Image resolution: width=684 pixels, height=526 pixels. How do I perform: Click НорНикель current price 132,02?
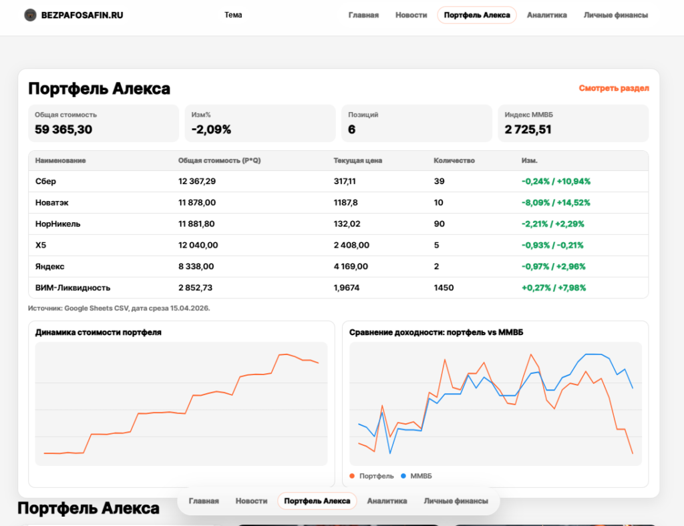coord(347,224)
